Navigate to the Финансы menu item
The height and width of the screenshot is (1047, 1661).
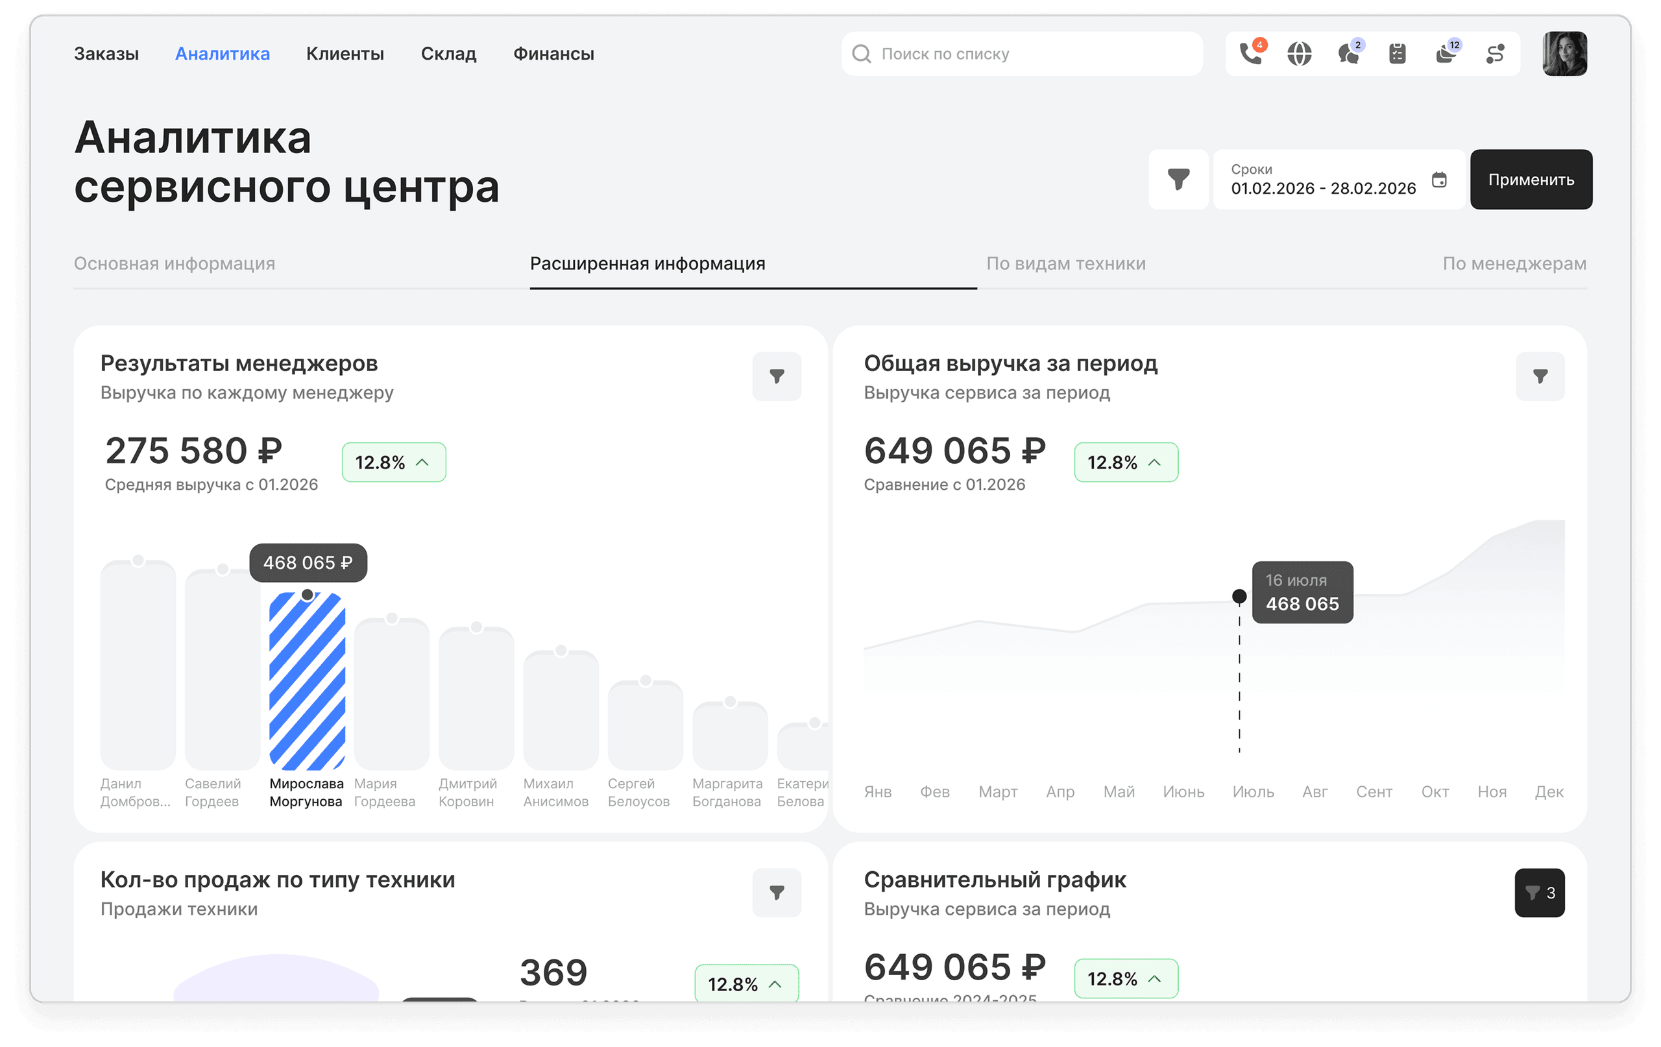point(554,54)
